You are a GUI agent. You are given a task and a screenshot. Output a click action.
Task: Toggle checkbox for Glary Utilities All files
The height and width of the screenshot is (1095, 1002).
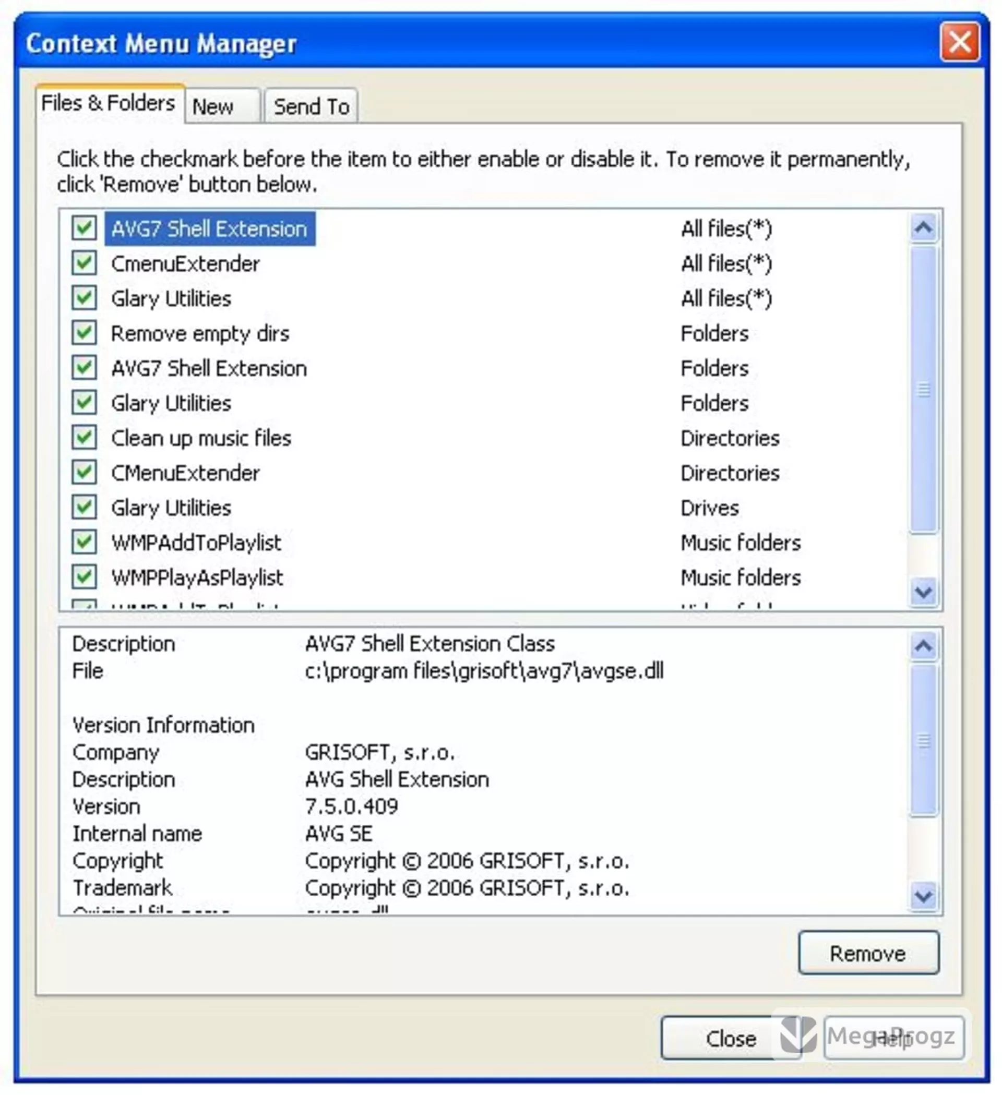(84, 298)
